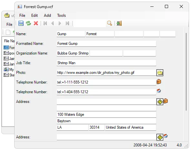Click the 4.0 version in status bar

tap(179, 145)
